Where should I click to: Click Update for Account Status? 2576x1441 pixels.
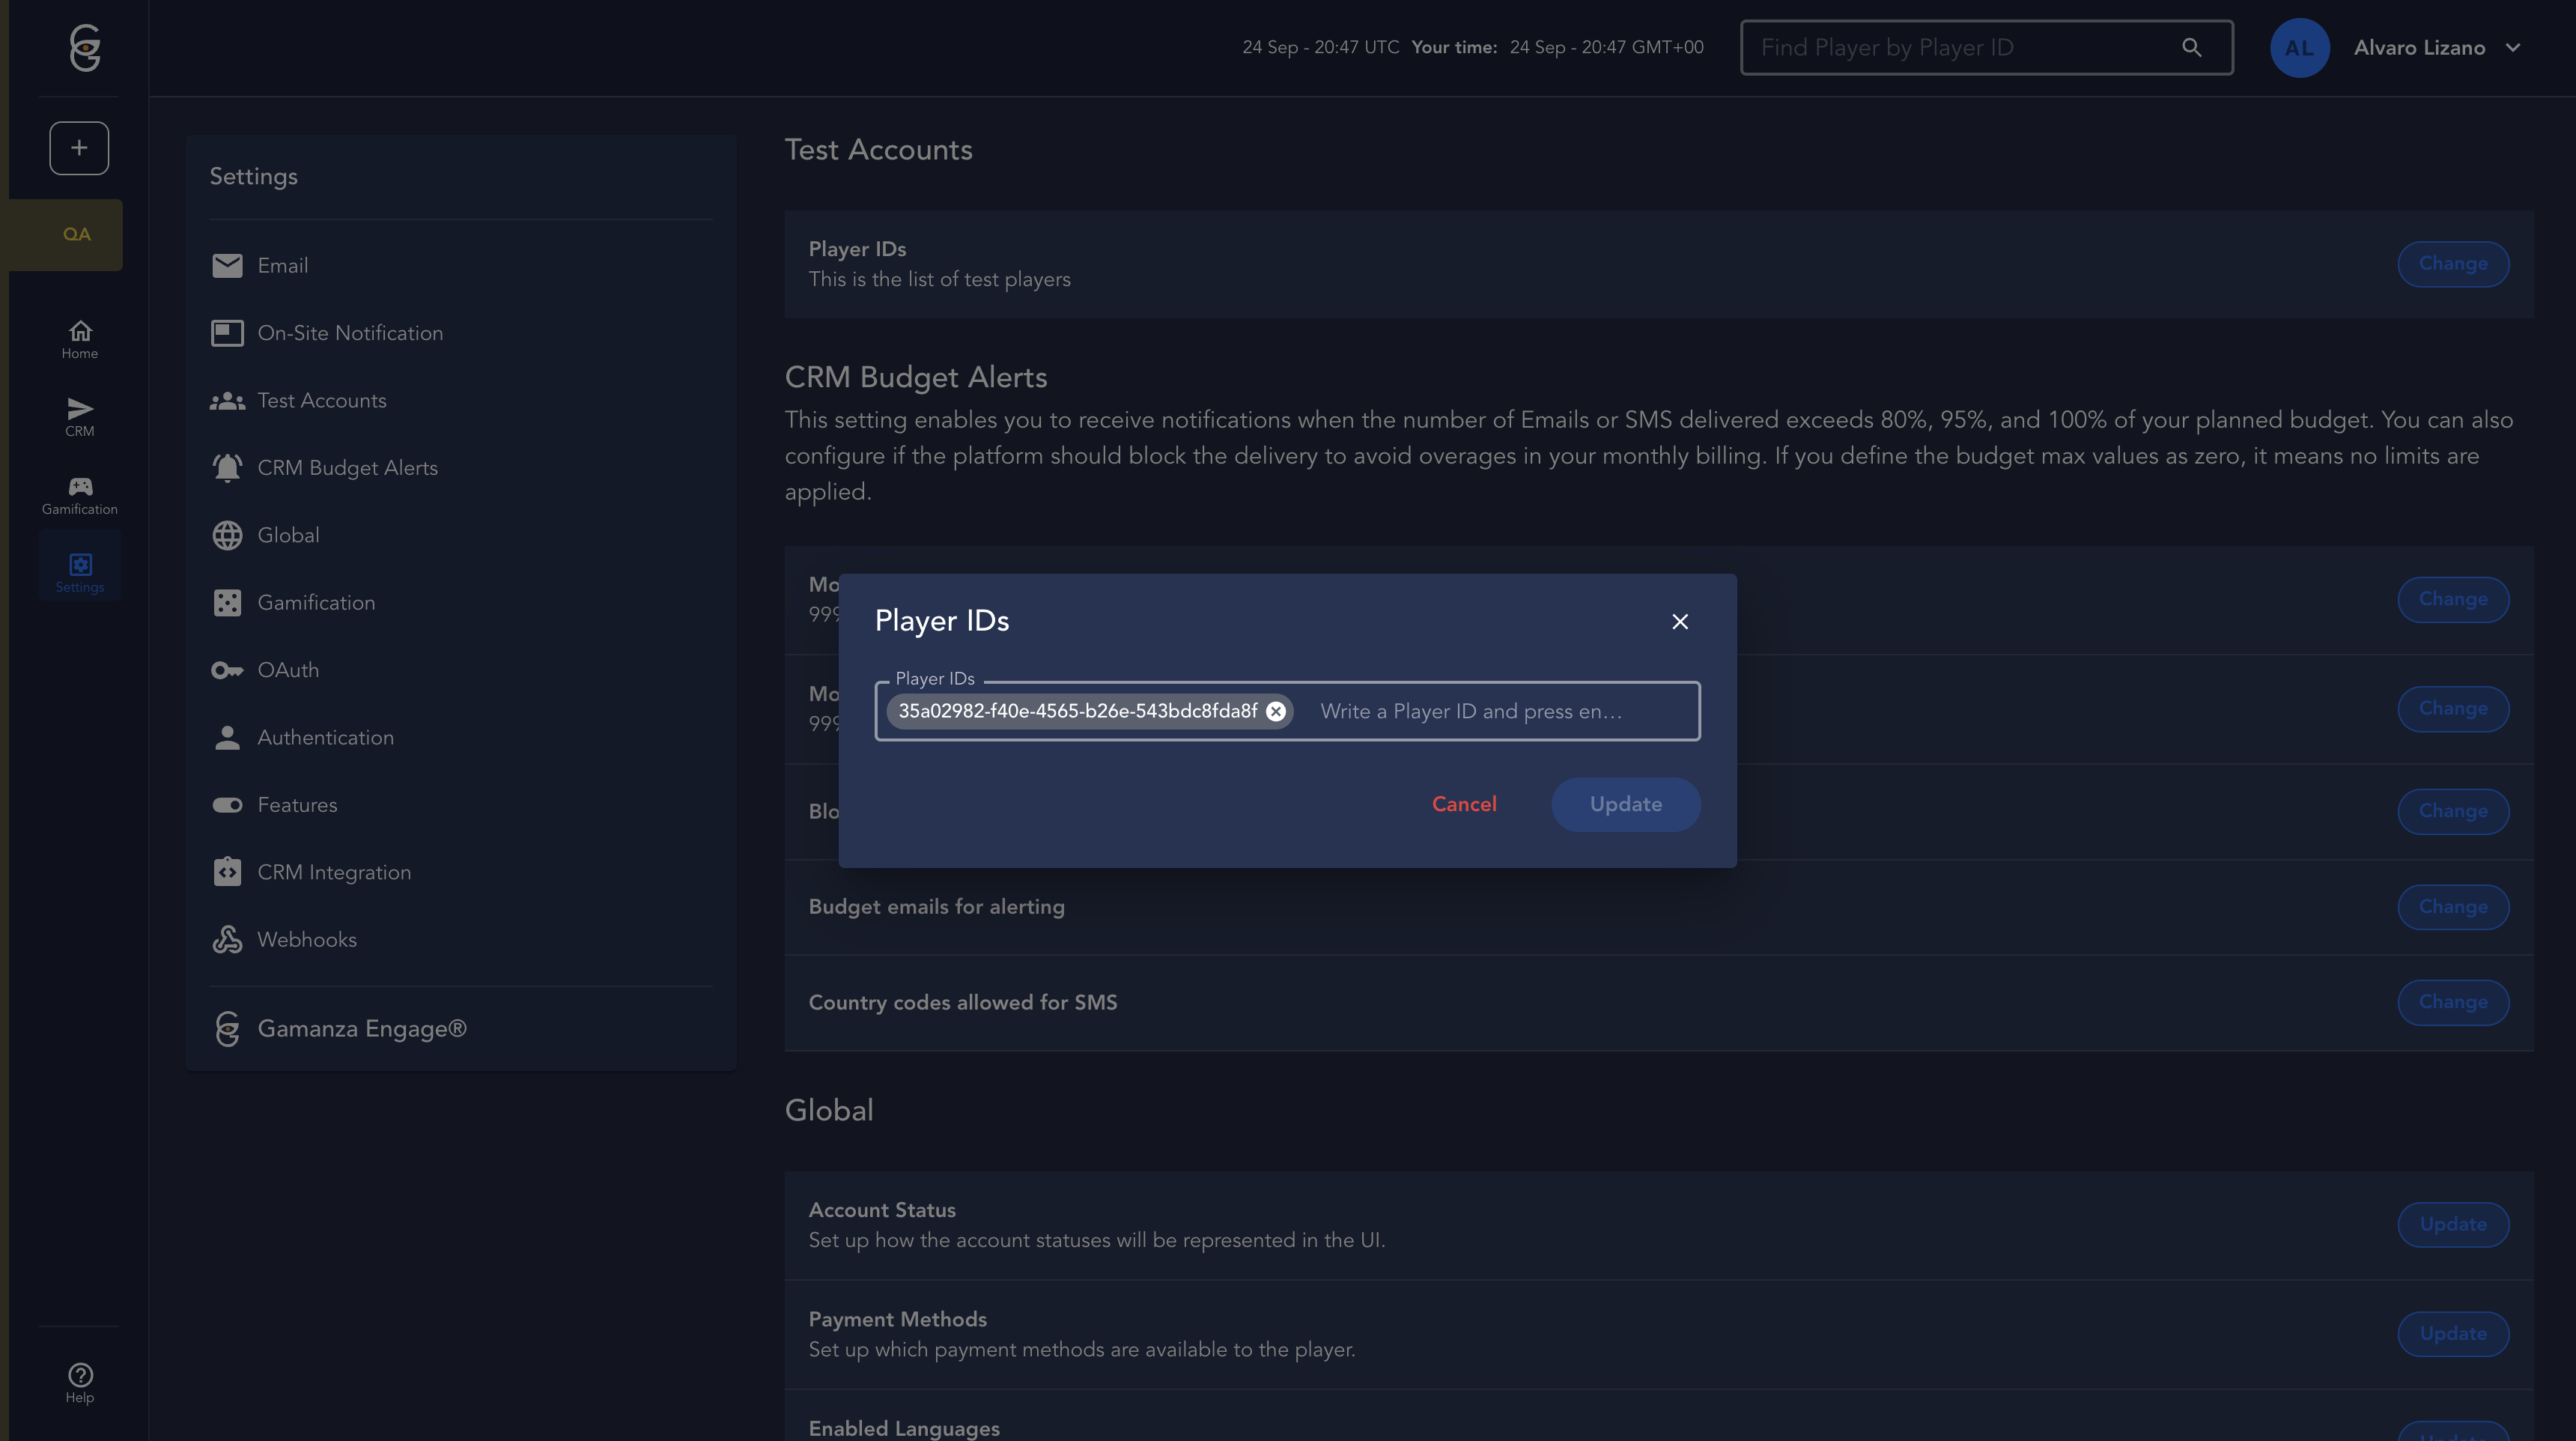click(2452, 1224)
